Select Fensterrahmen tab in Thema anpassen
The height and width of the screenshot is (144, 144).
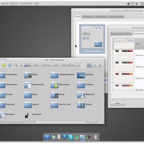click(138, 33)
